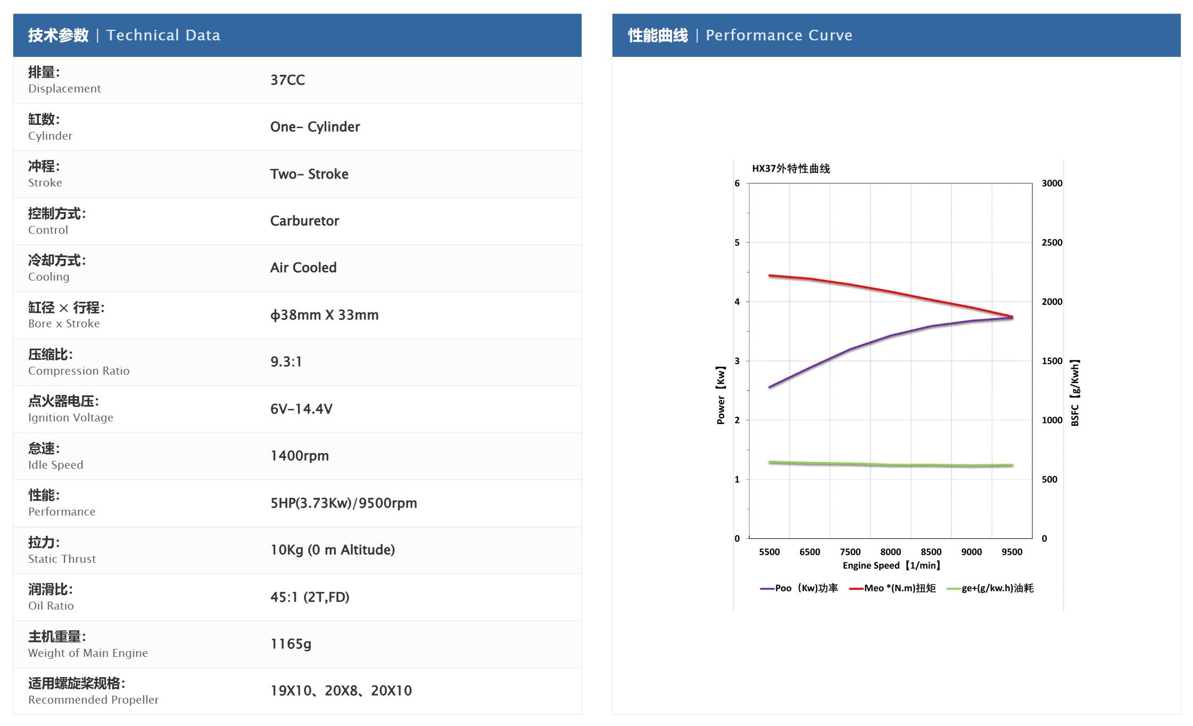Select the 5HP(3.73Kw)/9500rpm performance value

tap(344, 503)
